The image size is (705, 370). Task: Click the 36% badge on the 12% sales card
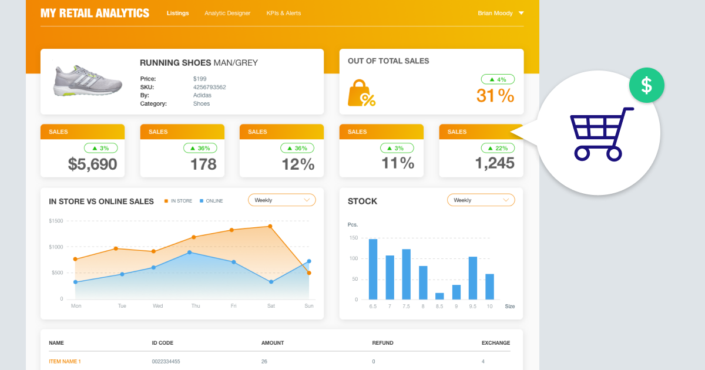point(297,148)
